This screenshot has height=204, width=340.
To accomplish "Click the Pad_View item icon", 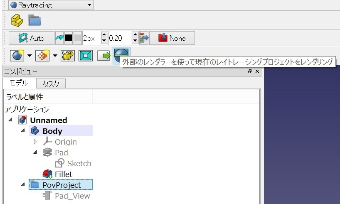I will [x=47, y=195].
